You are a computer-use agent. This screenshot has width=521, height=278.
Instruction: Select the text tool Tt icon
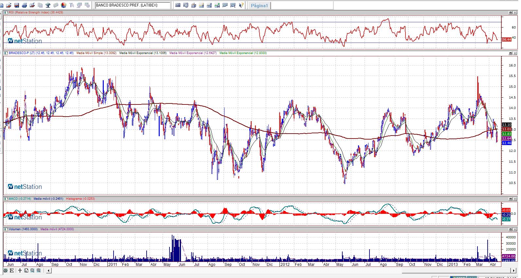71,5
